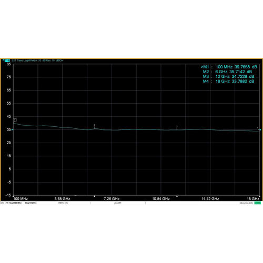Click the 18 GHz stop frequency axis label
263x263 pixels.
pos(253,199)
